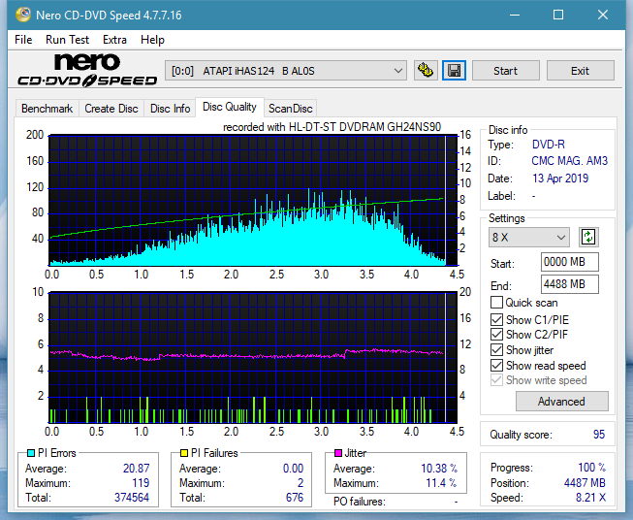Open the File menu

(x=23, y=40)
